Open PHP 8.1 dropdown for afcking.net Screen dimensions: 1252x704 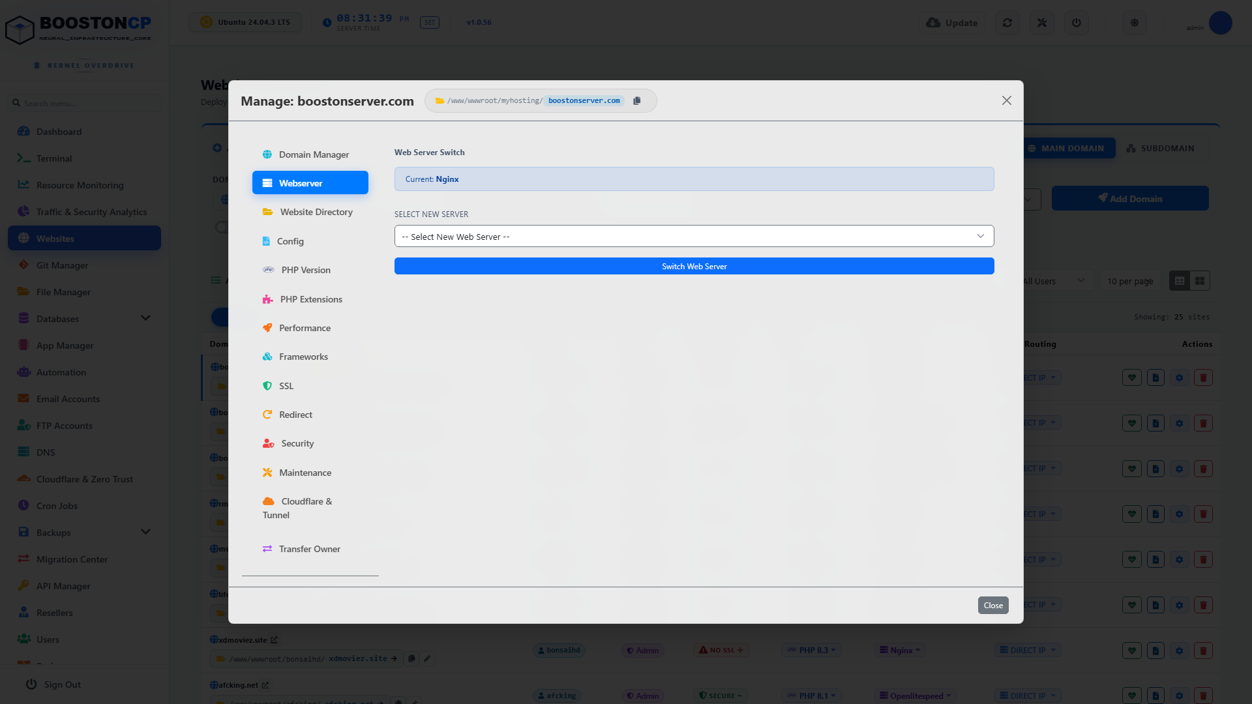tap(811, 696)
